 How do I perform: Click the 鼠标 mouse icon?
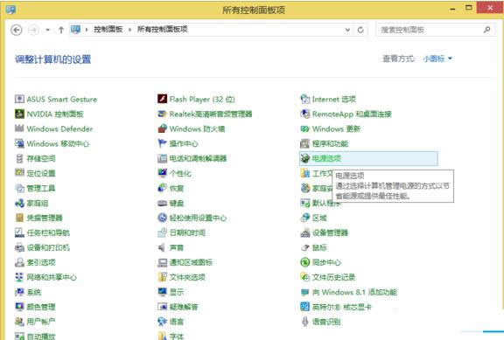(x=304, y=247)
